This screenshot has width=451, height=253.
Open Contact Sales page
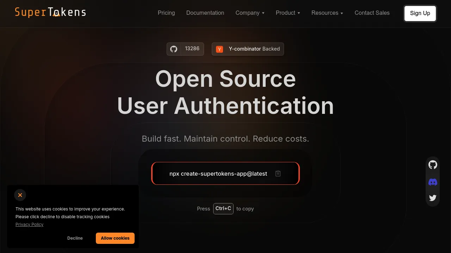pyautogui.click(x=372, y=13)
